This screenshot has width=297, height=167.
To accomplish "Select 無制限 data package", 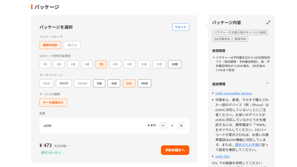I will click(x=64, y=83).
